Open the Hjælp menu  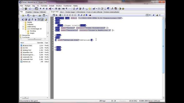[75, 6]
